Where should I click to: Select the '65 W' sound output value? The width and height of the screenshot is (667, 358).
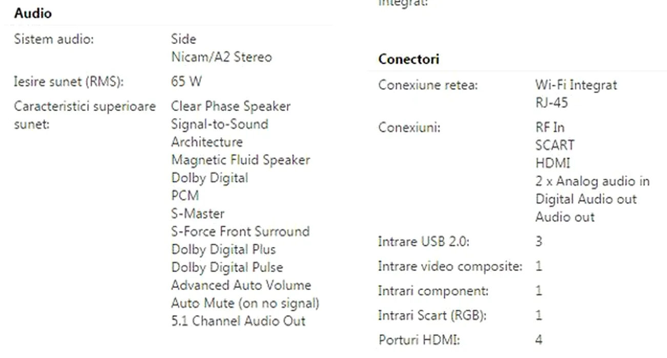[x=186, y=81]
